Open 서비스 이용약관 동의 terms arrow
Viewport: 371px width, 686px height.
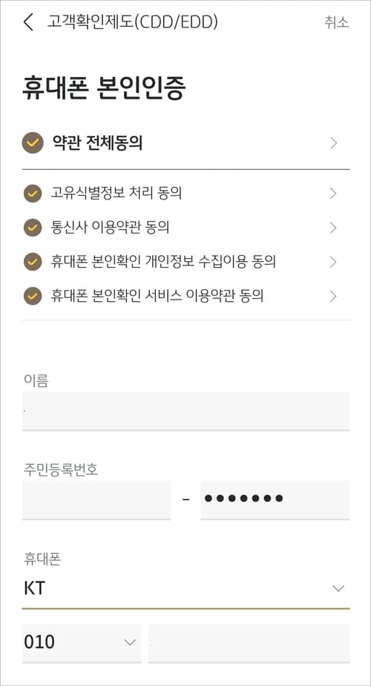(x=333, y=296)
